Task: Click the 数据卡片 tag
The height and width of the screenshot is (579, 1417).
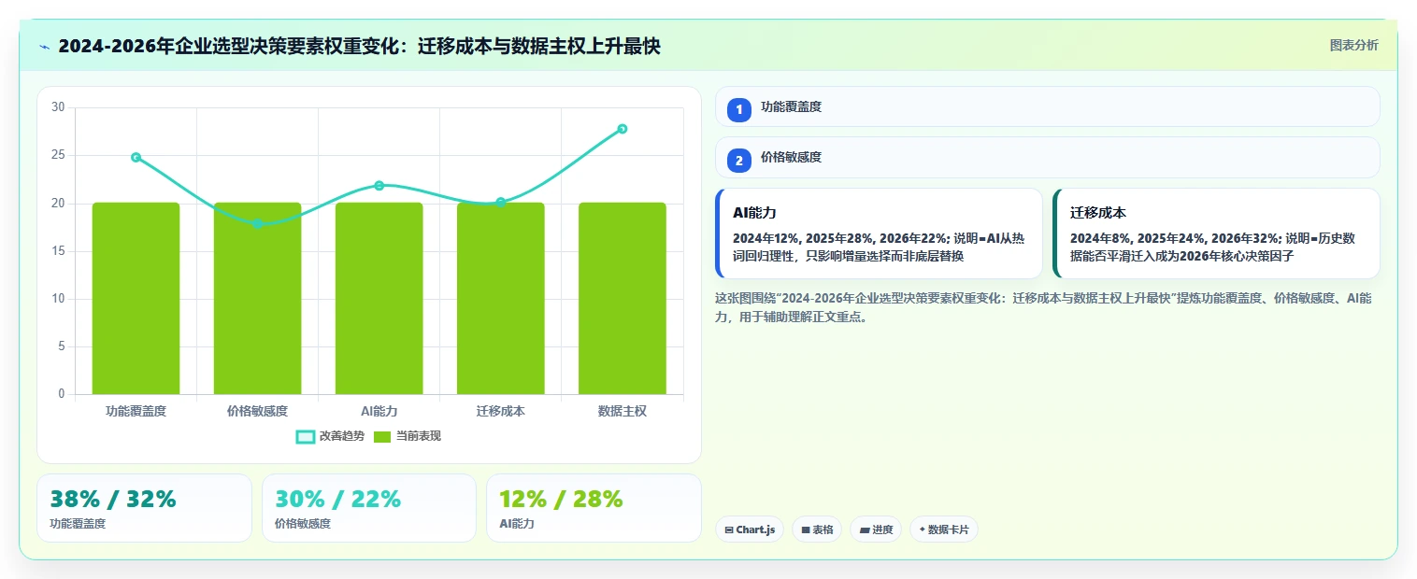Action: 944,530
